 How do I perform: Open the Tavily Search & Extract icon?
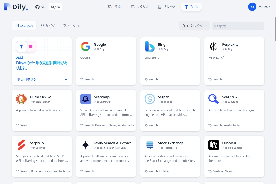[85, 145]
